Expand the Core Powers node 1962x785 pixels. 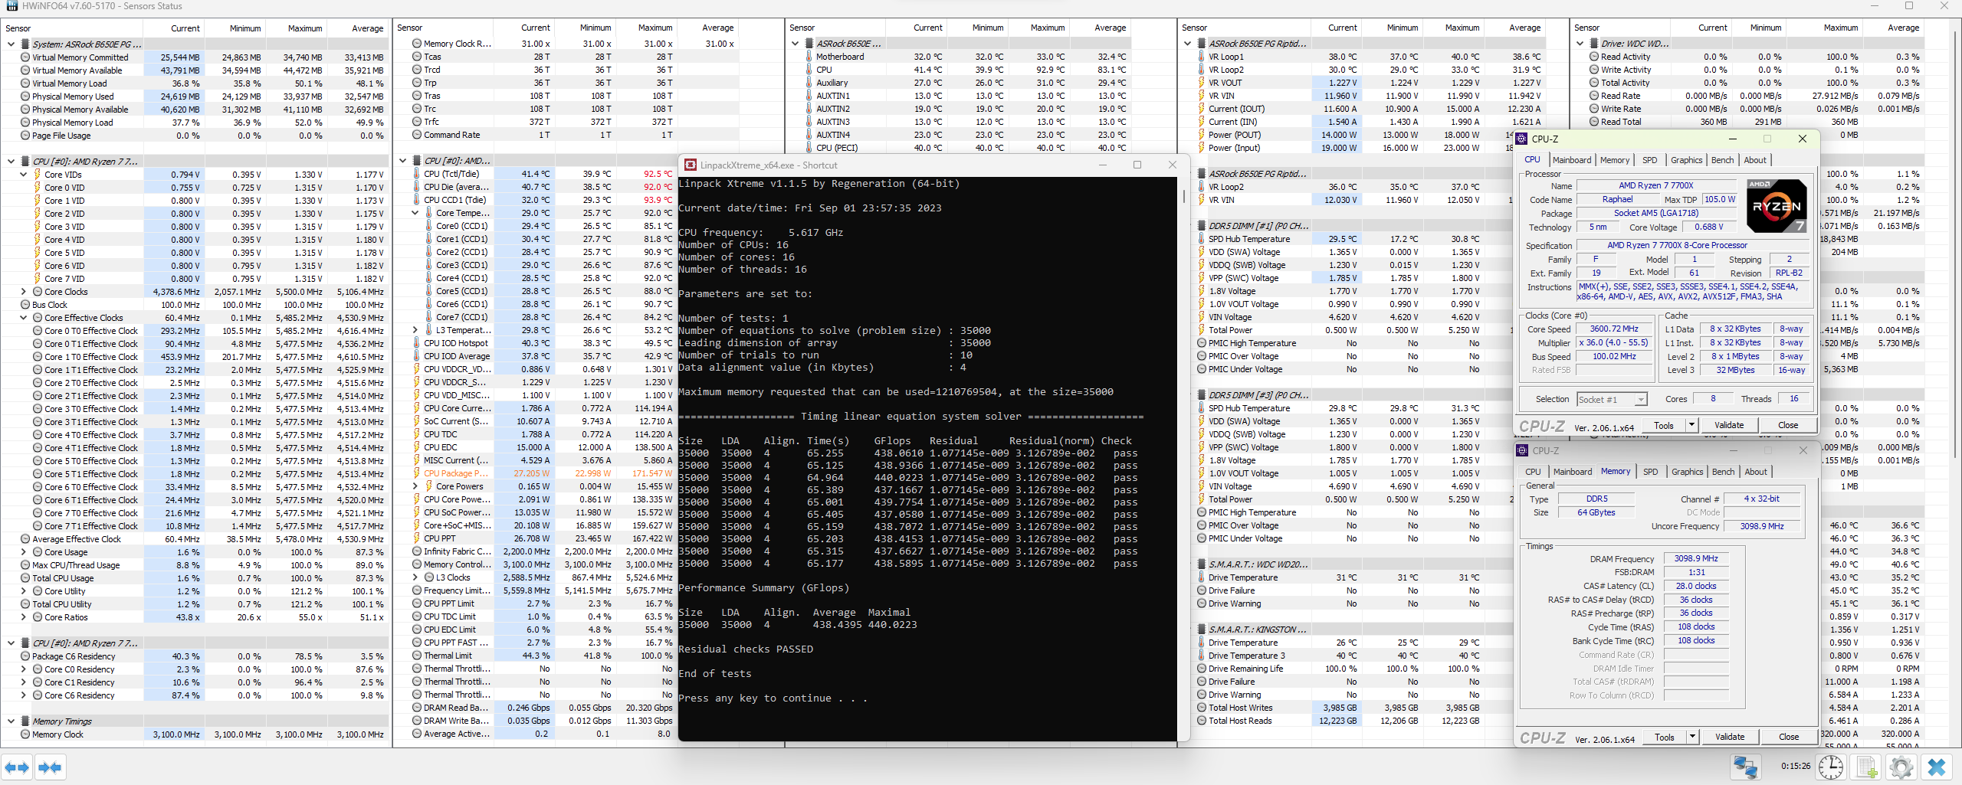[x=415, y=486]
